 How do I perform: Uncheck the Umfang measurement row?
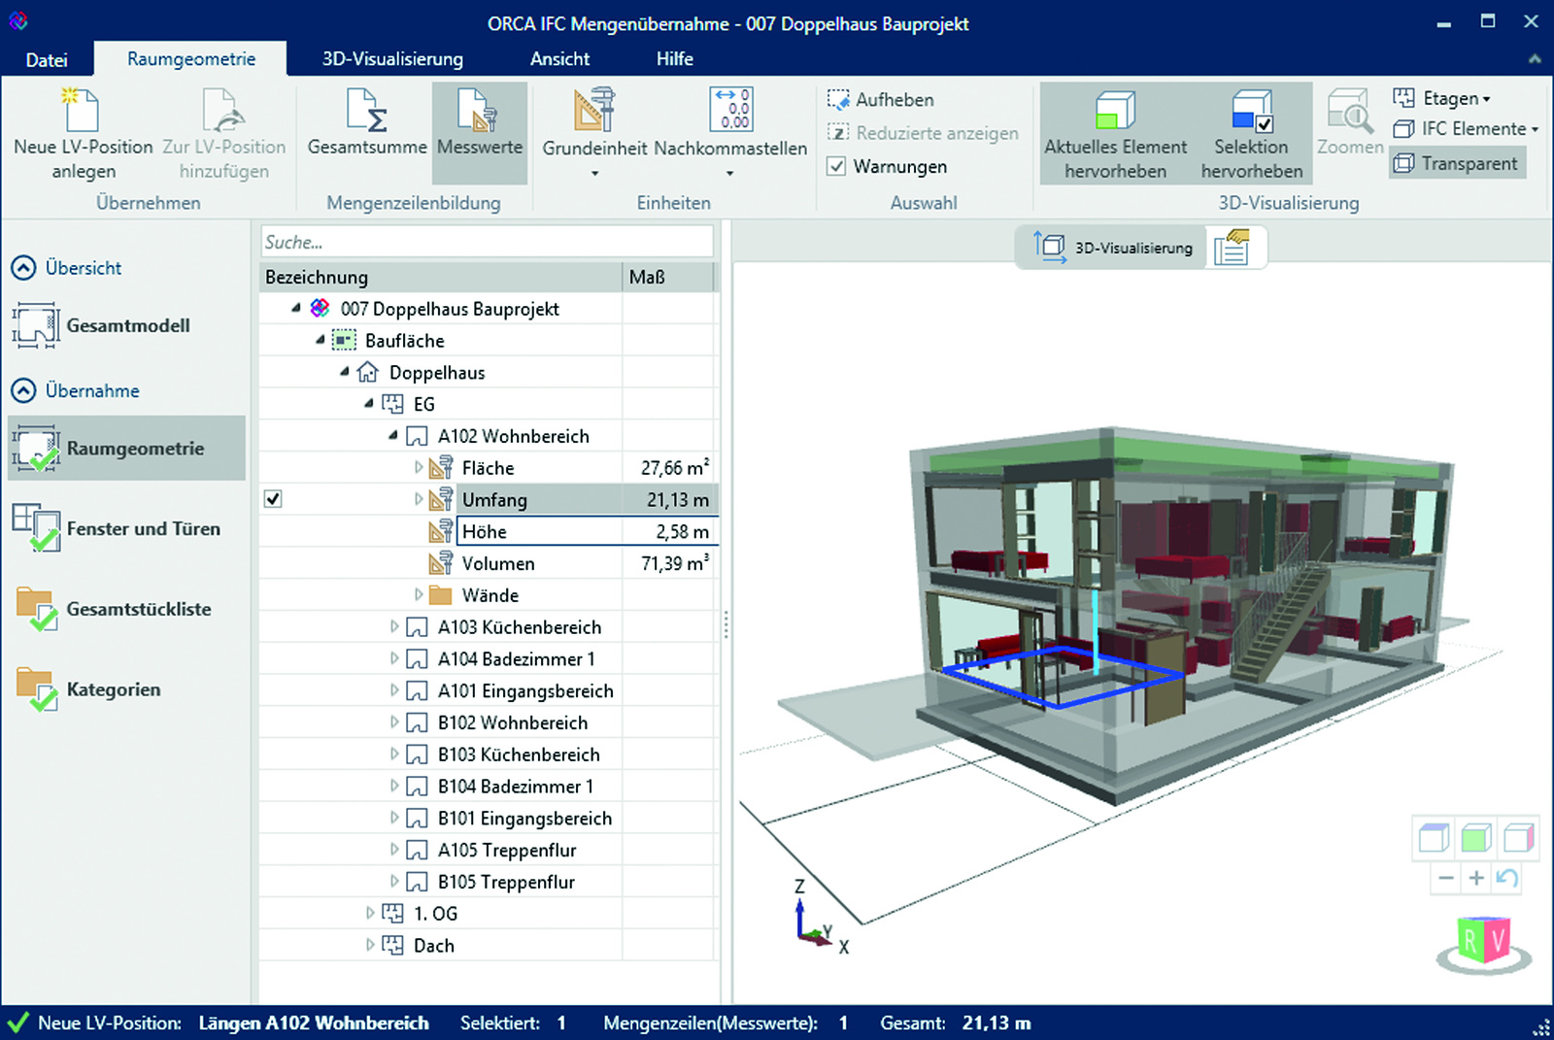[273, 499]
